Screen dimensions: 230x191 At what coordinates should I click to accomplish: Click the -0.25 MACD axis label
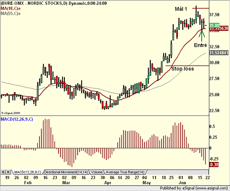click(214, 159)
